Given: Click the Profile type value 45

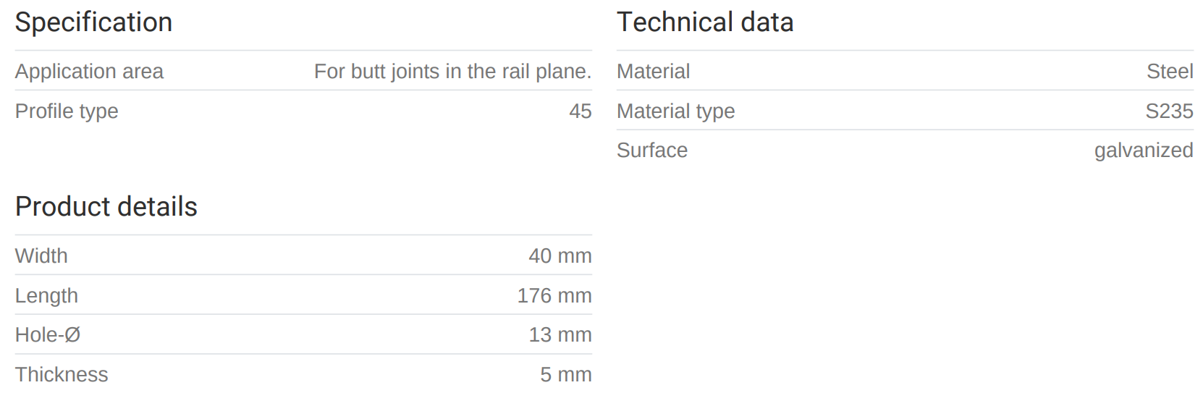Looking at the screenshot, I should pyautogui.click(x=580, y=111).
